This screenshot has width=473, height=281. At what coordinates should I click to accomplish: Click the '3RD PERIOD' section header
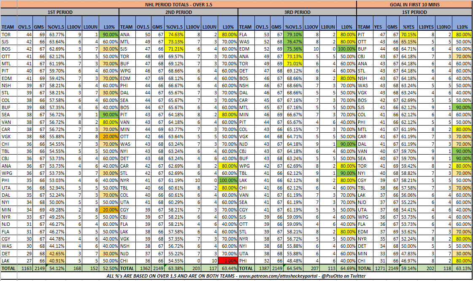pos(297,12)
